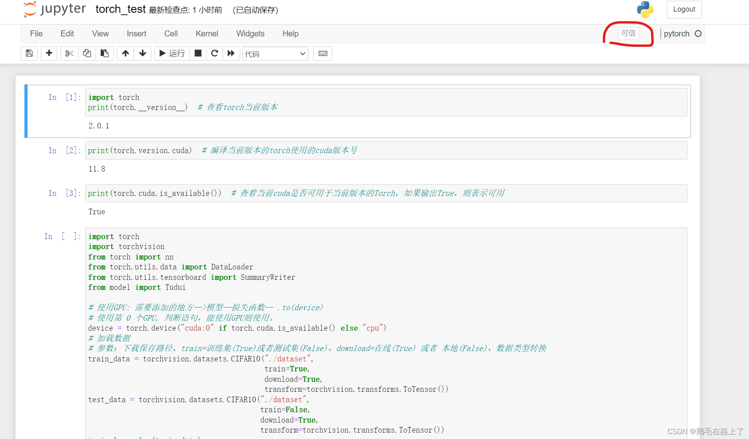Click the trusted (可信) notebook indicator
Image resolution: width=749 pixels, height=439 pixels.
(x=628, y=33)
